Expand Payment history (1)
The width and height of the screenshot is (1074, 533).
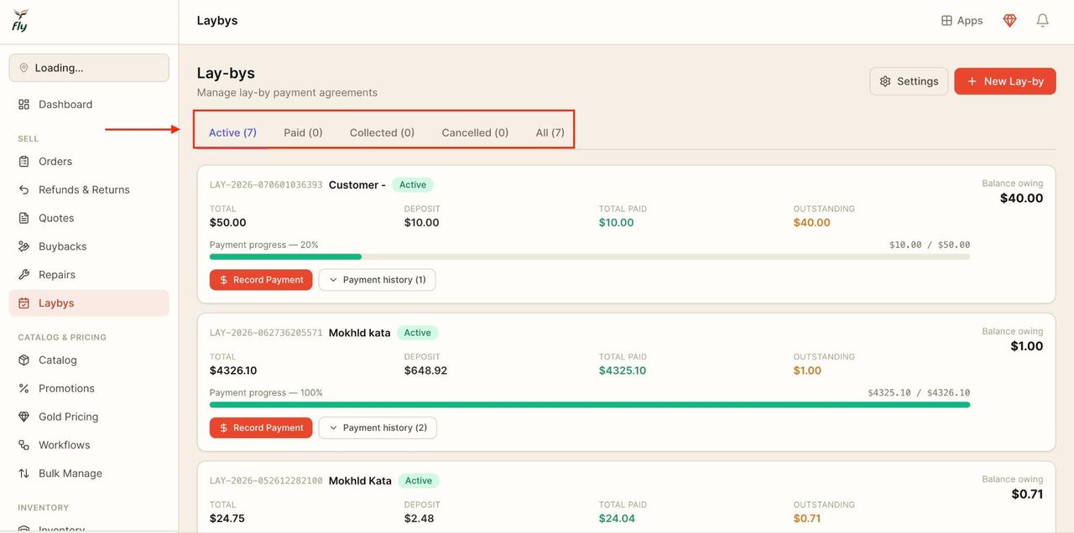(x=377, y=280)
